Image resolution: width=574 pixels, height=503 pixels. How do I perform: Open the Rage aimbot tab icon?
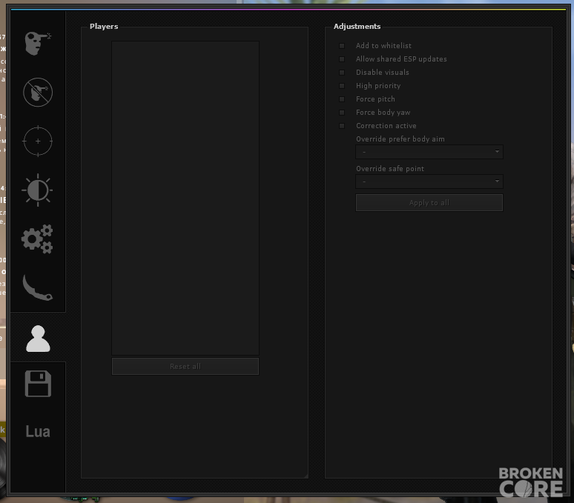(x=38, y=43)
